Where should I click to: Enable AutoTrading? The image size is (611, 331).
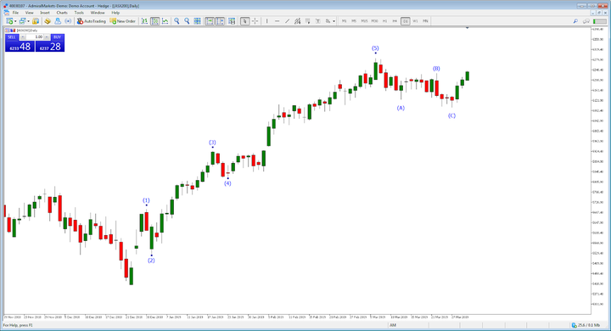[x=91, y=21]
